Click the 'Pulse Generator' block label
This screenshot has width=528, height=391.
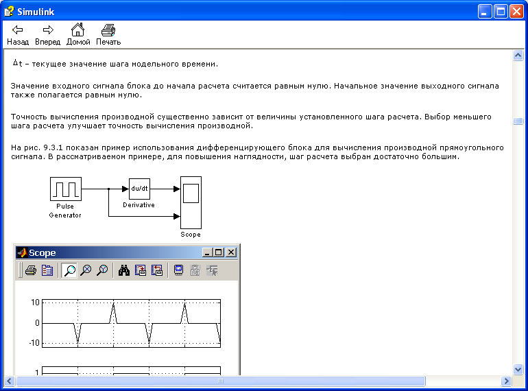(65, 211)
